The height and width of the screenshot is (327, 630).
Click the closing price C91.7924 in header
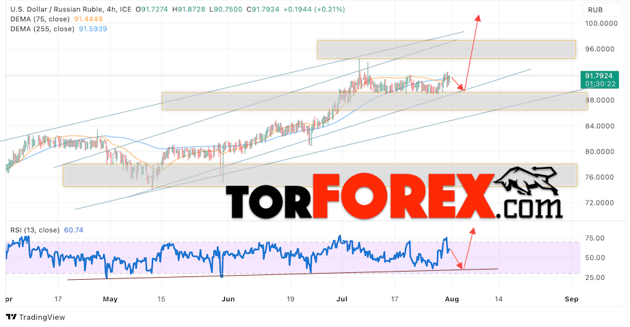click(x=263, y=10)
